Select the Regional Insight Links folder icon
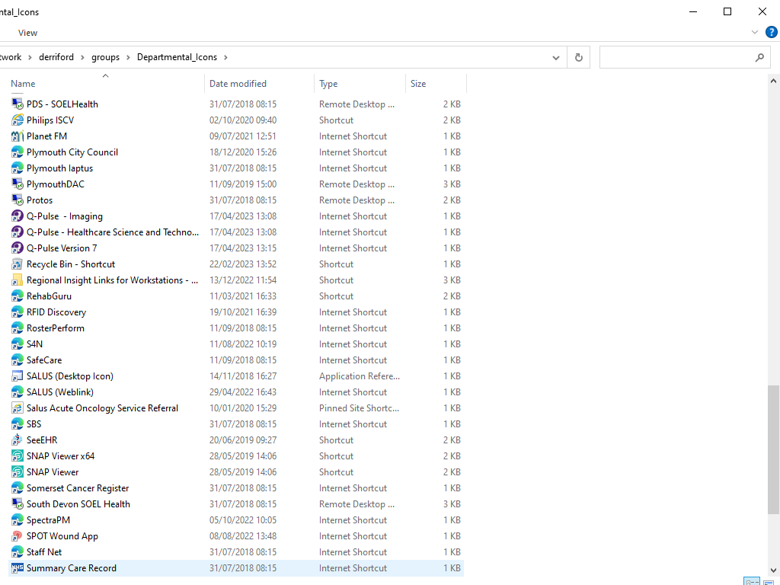780x585 pixels. pyautogui.click(x=18, y=280)
